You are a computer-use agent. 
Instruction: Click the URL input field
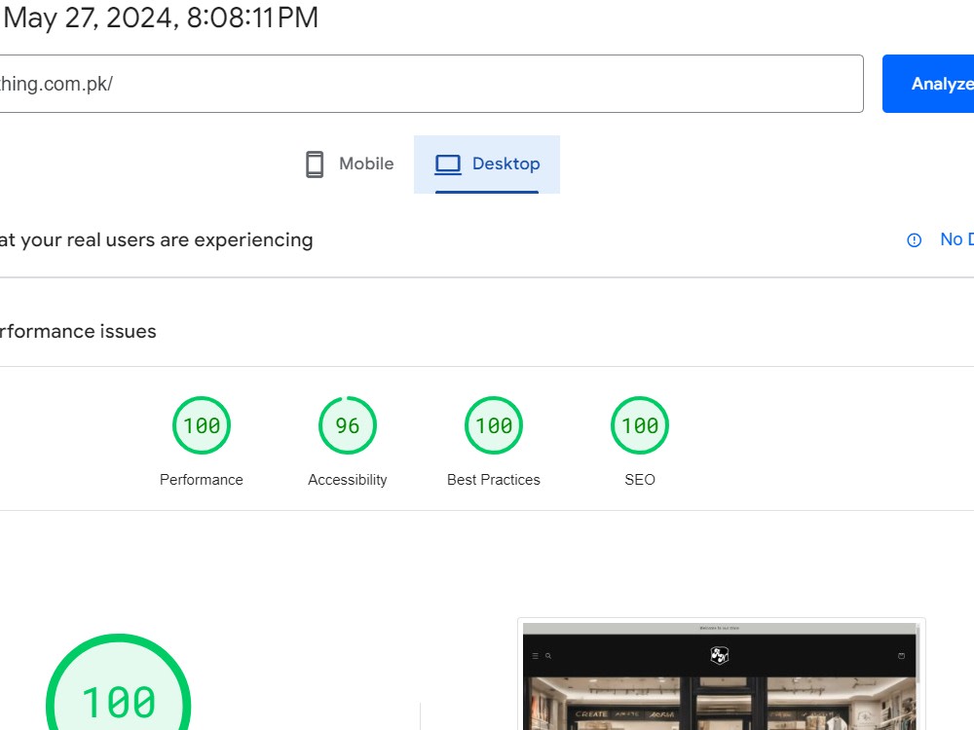(431, 84)
